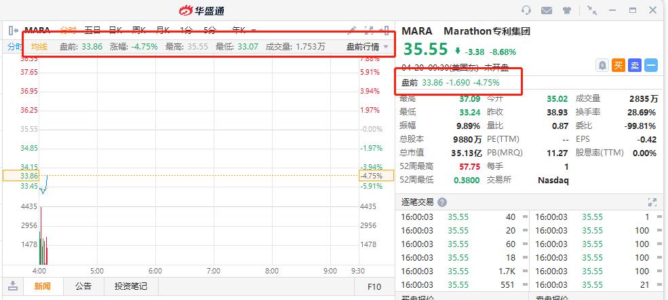Switch chart to 月K view
The width and height of the screenshot is (668, 300).
pyautogui.click(x=163, y=31)
